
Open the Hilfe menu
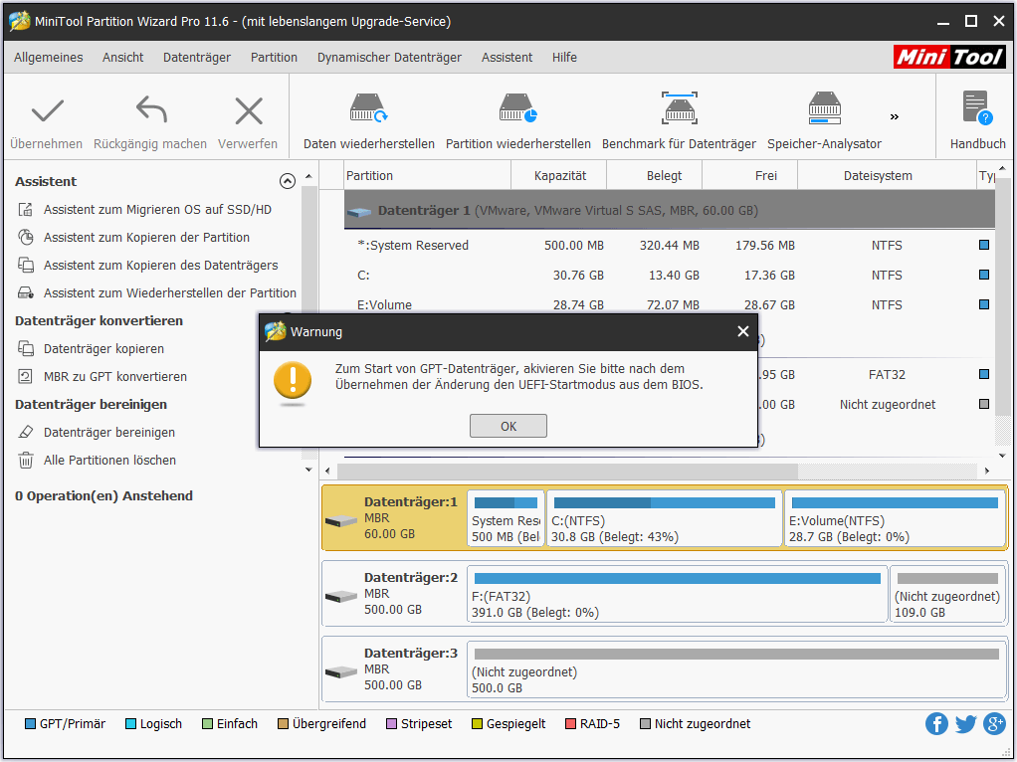click(x=564, y=57)
